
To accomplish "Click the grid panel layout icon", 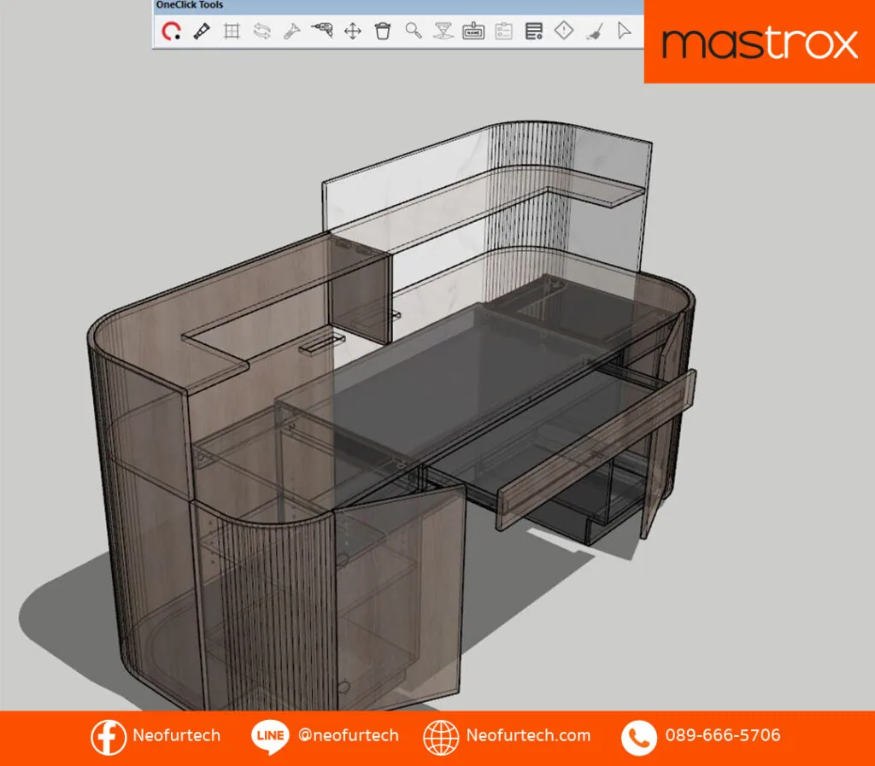I will pyautogui.click(x=232, y=31).
